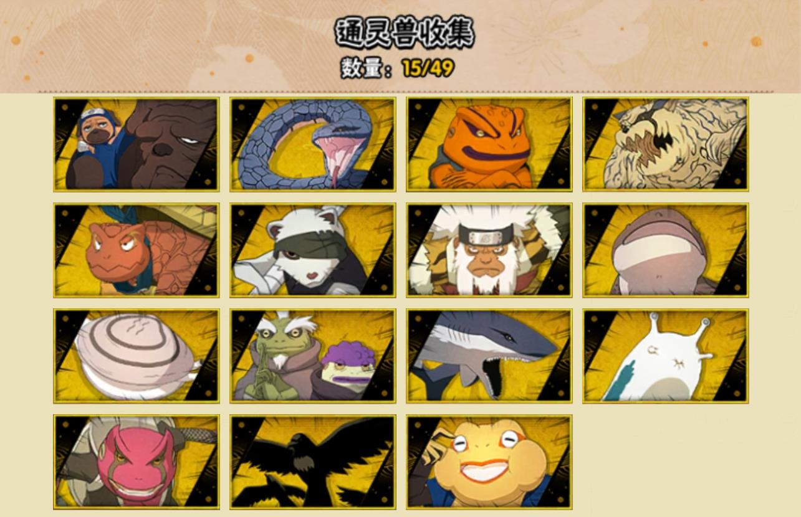Click the Konoha headband on monkey king
This screenshot has height=517, width=801.
(x=488, y=239)
